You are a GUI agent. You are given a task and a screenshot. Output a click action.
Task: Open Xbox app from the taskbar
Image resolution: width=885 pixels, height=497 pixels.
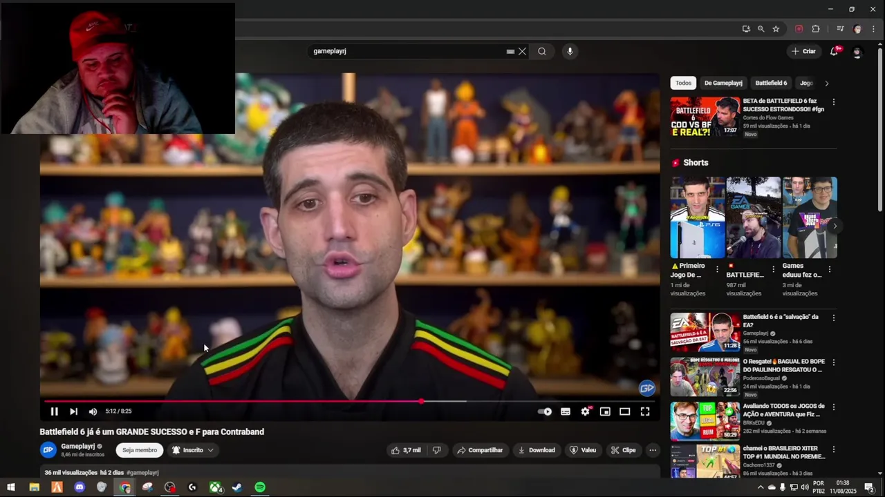point(215,487)
